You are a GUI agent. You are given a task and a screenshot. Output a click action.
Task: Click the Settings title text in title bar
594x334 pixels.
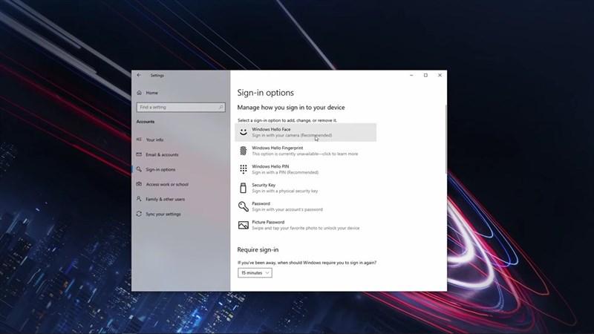[157, 76]
